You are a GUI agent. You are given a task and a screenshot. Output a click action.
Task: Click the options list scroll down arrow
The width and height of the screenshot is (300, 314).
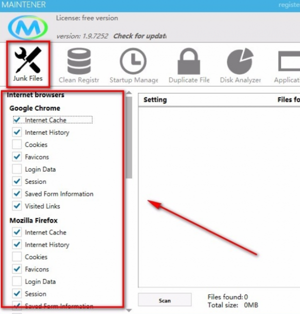129,310
